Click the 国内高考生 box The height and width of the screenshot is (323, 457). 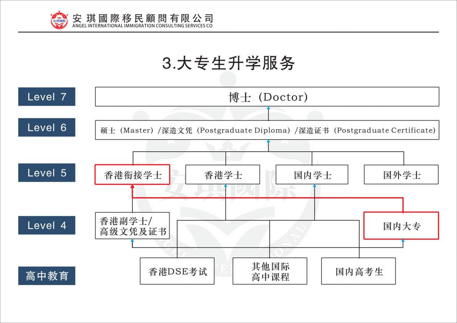coord(359,271)
